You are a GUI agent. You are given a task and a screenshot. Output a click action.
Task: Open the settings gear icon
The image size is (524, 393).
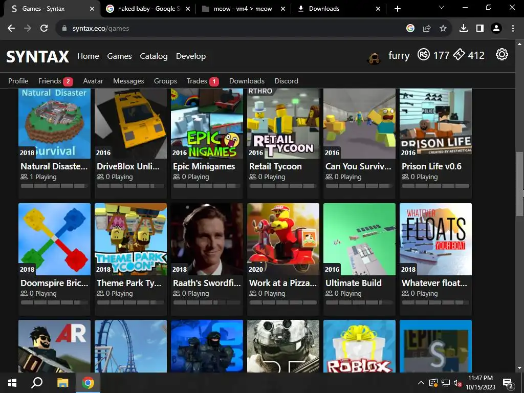click(x=501, y=54)
